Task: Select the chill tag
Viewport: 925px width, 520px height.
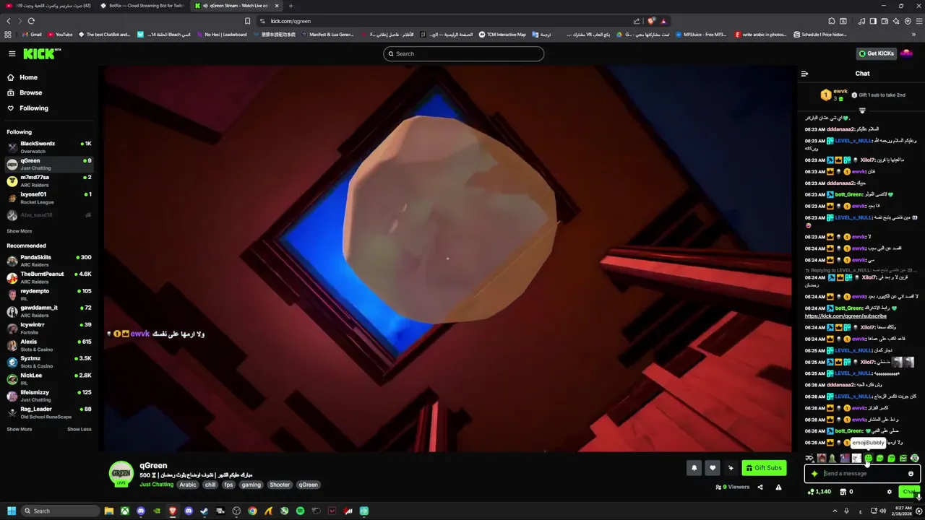Action: click(210, 485)
